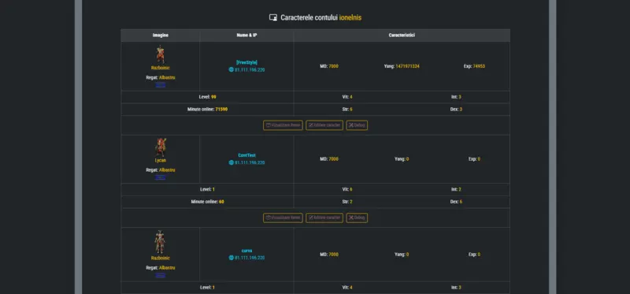
Task: Open the curva character name link
Action: 246,251
